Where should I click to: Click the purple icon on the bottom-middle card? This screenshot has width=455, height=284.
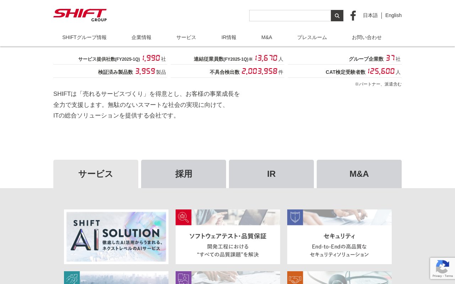(183, 278)
